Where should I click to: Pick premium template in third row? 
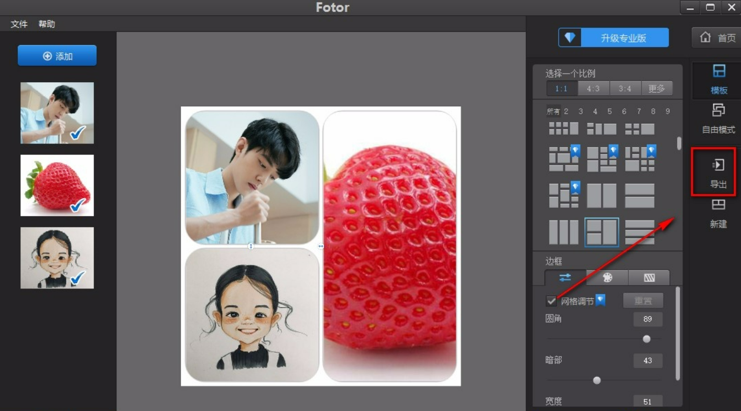tap(564, 195)
